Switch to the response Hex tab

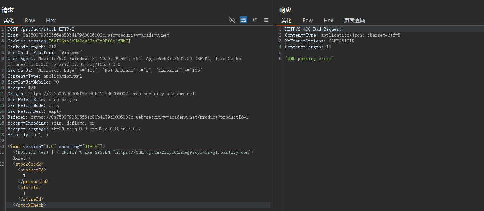(328, 21)
